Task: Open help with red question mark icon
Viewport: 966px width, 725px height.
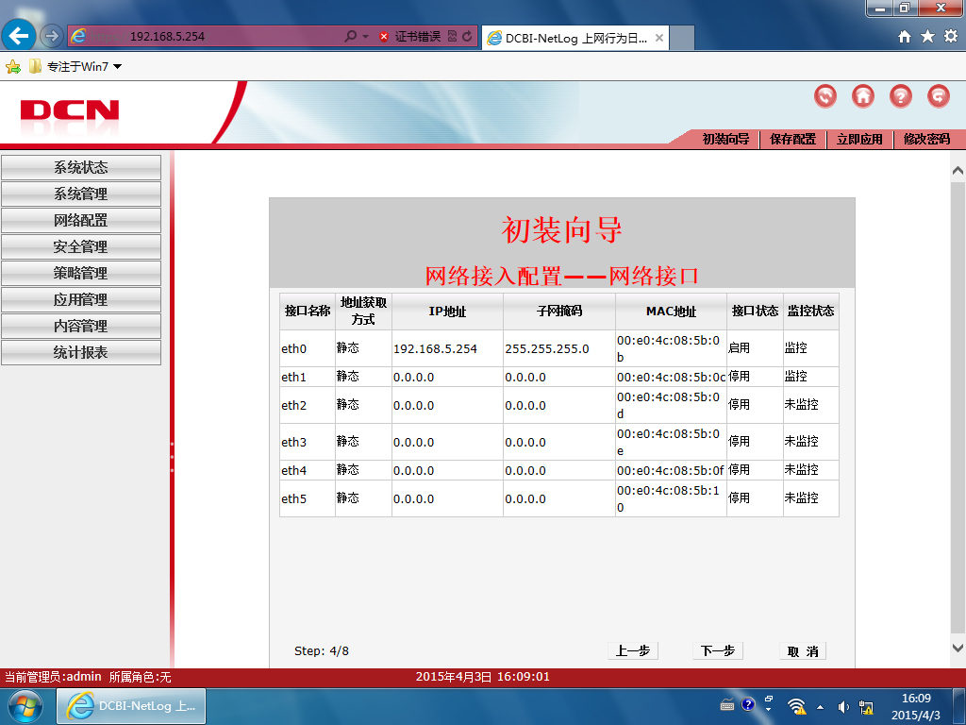Action: [x=900, y=96]
